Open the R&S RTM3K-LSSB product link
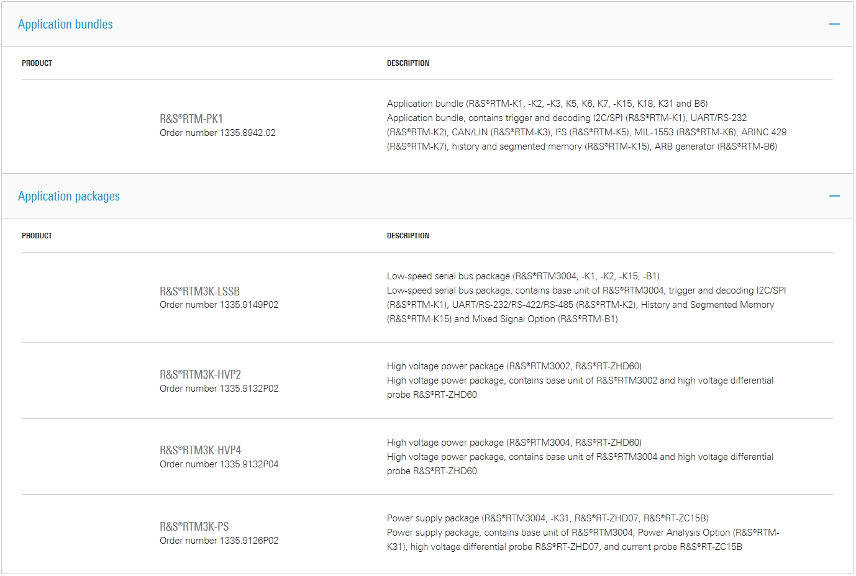Screen dimensions: 856x576 (x=199, y=291)
